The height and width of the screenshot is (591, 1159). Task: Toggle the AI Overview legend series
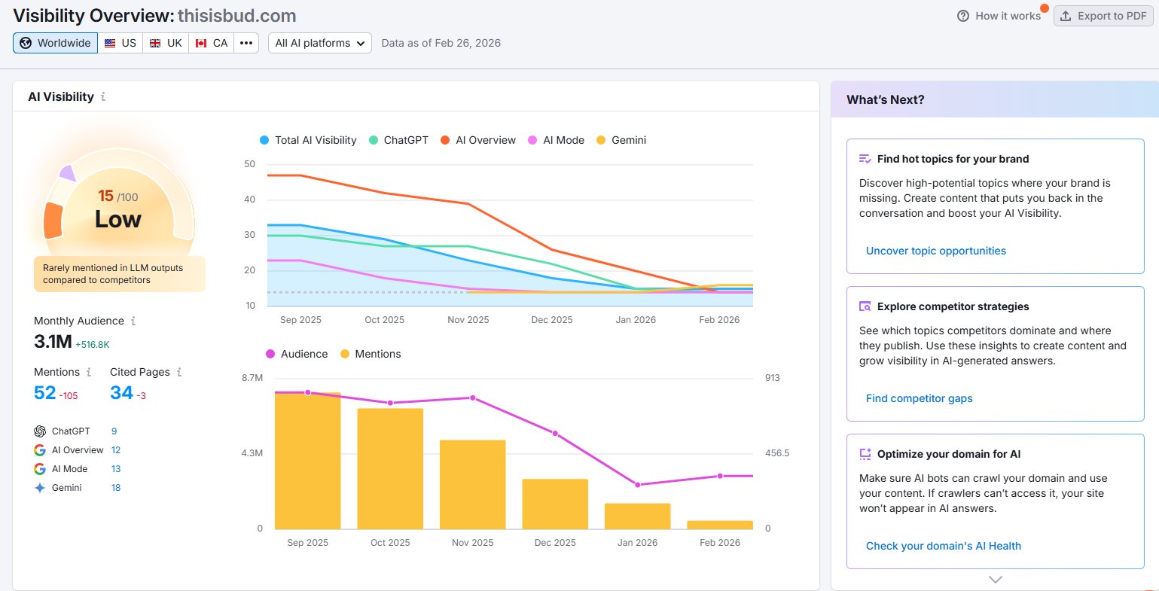click(478, 140)
